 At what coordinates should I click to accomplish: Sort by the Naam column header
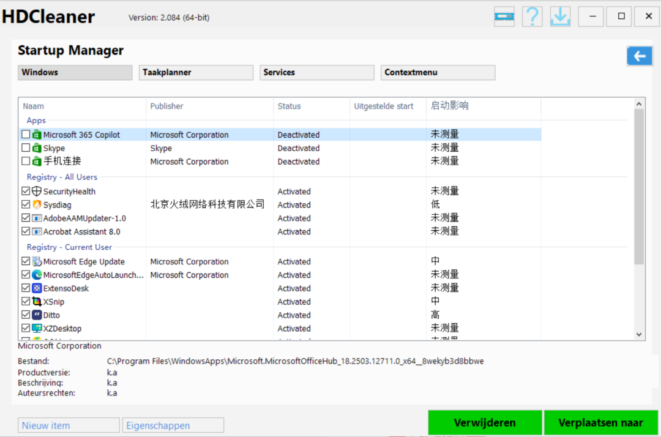point(82,106)
